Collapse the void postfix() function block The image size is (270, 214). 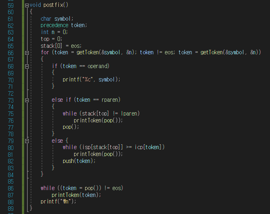coord(27,6)
